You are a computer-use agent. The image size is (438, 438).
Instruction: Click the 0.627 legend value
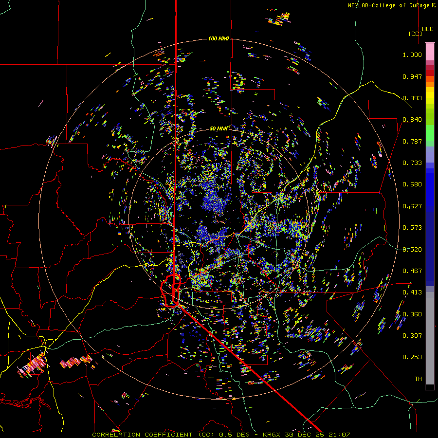click(x=412, y=206)
